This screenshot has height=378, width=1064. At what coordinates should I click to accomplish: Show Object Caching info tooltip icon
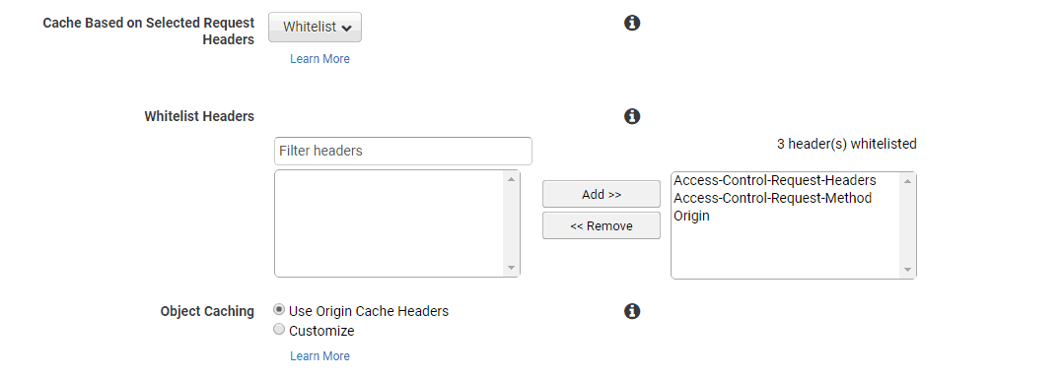[x=632, y=311]
